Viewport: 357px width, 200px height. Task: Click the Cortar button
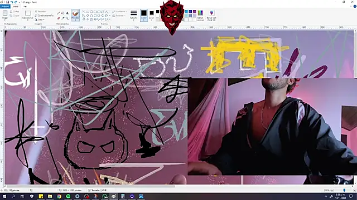[15, 11]
